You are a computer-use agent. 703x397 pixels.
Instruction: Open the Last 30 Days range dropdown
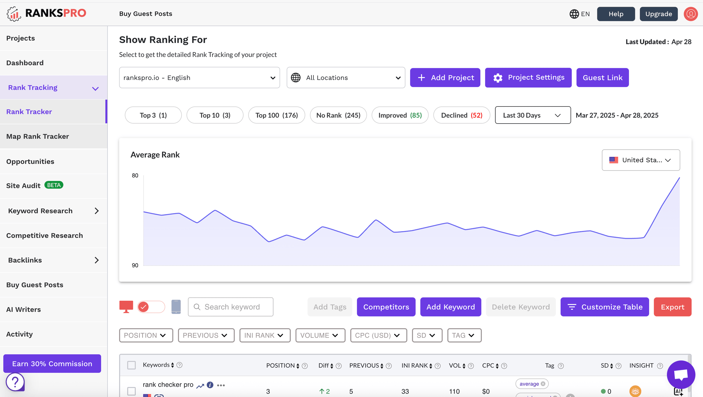tap(533, 115)
